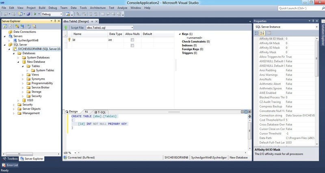The image size is (325, 173).
Task: Click the Data Type column header
Action: tap(116, 34)
